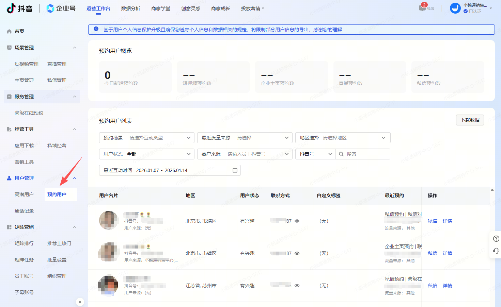Click the 矩阵营销 matrix marketing icon
This screenshot has width=501, height=307.
pyautogui.click(x=9, y=227)
